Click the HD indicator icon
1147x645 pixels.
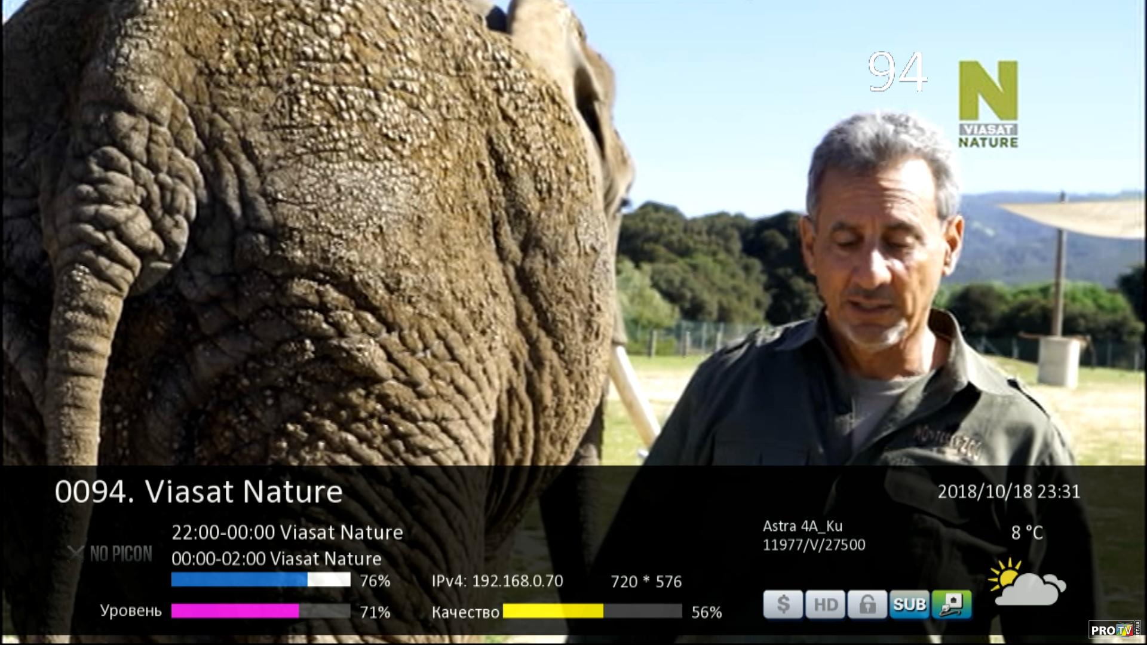(825, 604)
